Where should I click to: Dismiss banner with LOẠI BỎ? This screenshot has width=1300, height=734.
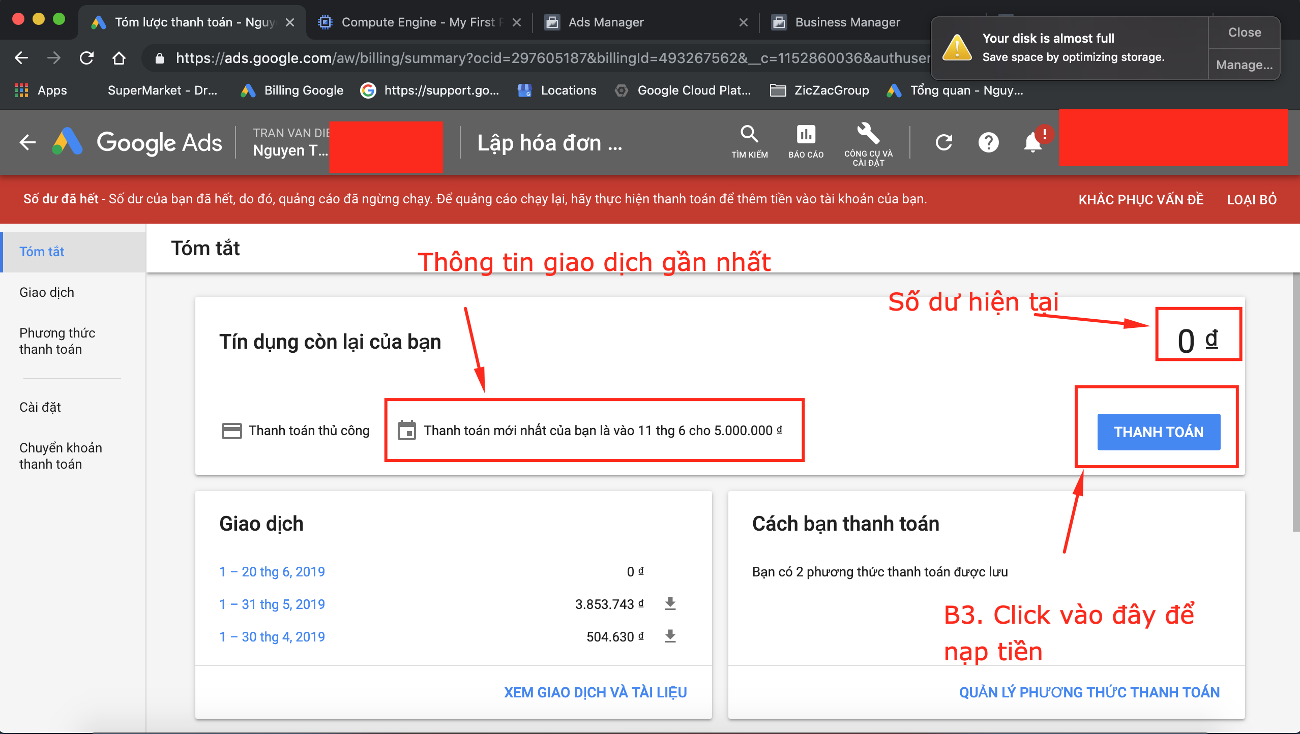1252,200
